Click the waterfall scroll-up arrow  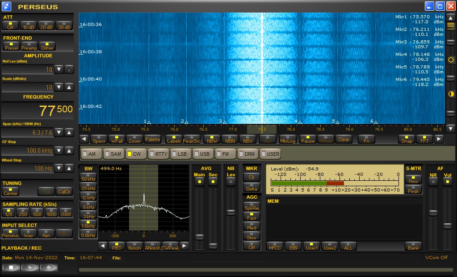pyautogui.click(x=451, y=18)
